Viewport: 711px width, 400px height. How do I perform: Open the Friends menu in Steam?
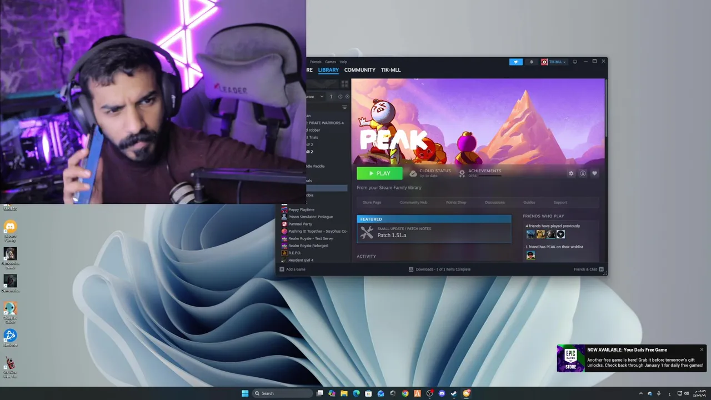pos(316,62)
